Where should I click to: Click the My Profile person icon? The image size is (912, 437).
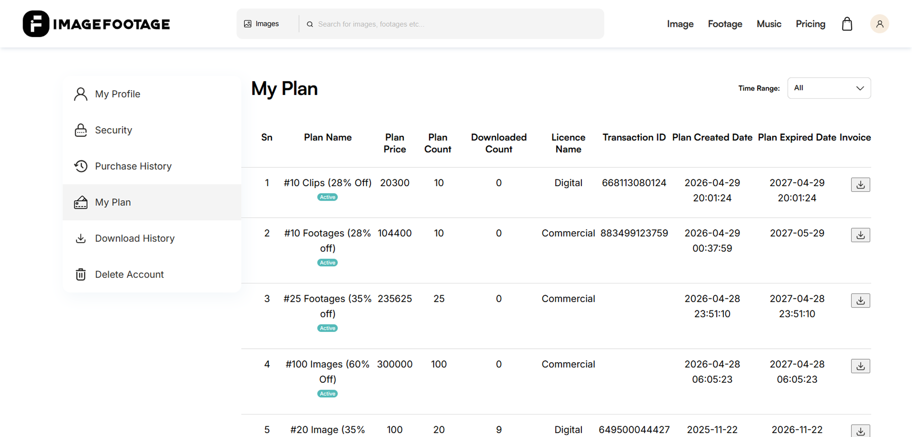(81, 94)
